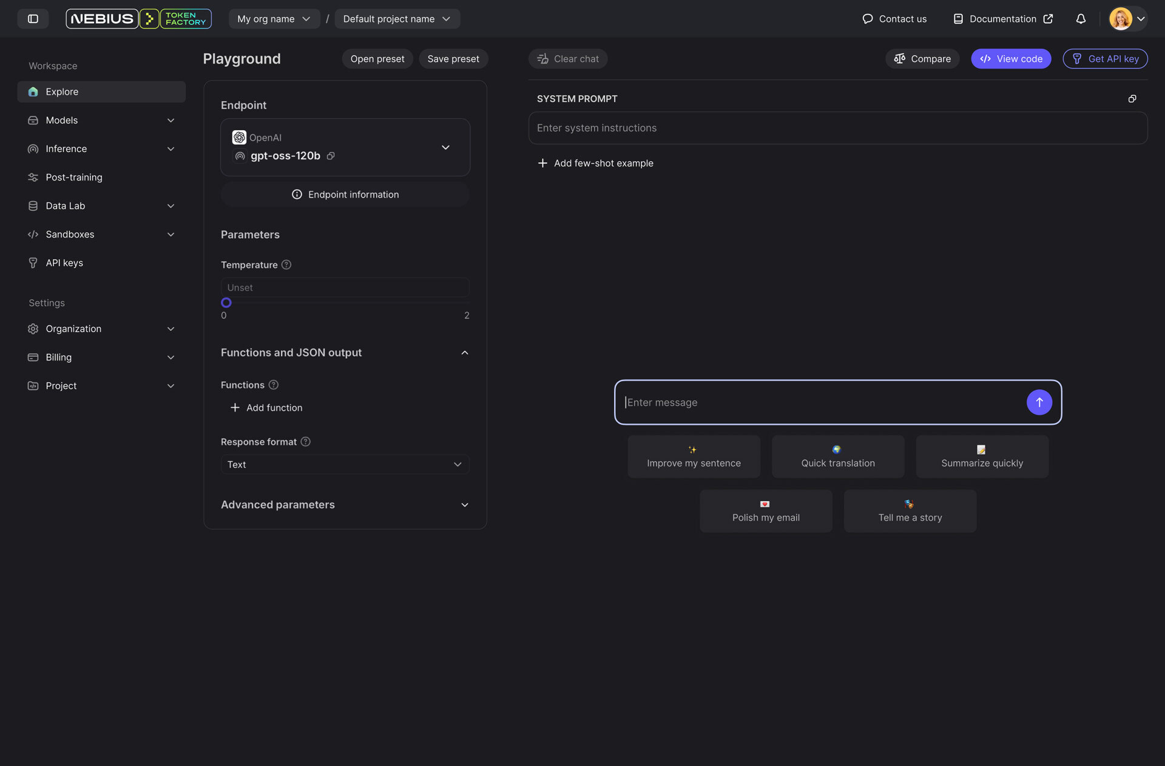Expand the Inference sidebar item
The image size is (1165, 766).
101,148
